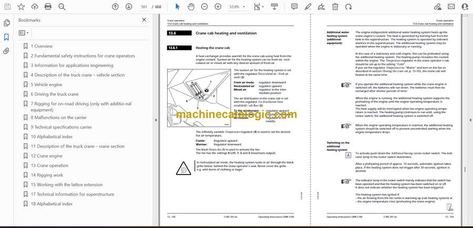Click the 'Additional water heating system' side heading

[338, 38]
